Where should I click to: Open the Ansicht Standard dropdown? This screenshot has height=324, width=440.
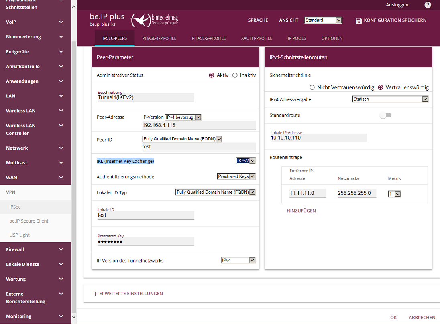click(x=323, y=20)
